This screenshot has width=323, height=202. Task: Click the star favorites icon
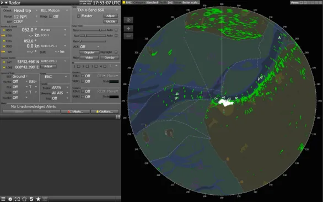pos(38,199)
